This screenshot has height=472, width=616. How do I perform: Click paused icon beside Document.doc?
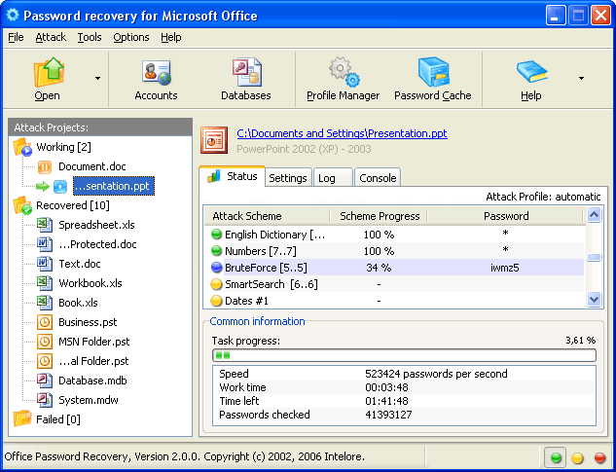click(x=45, y=167)
